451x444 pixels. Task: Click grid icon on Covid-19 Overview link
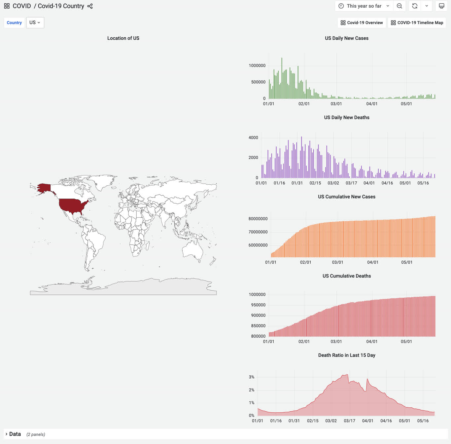343,23
